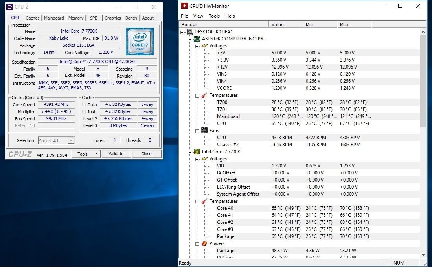The height and width of the screenshot is (267, 432).
Task: Click the scroll up arrow in HWMonitor
Action: point(423,32)
